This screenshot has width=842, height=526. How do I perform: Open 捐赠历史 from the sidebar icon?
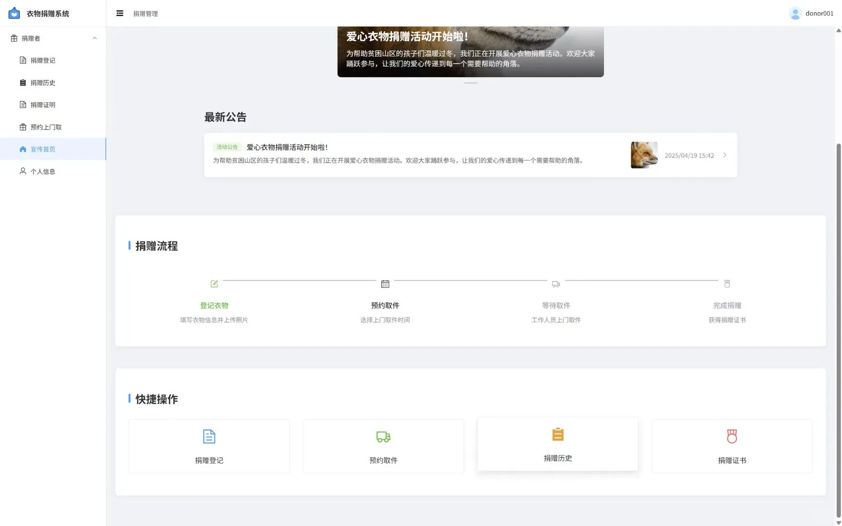coord(22,82)
